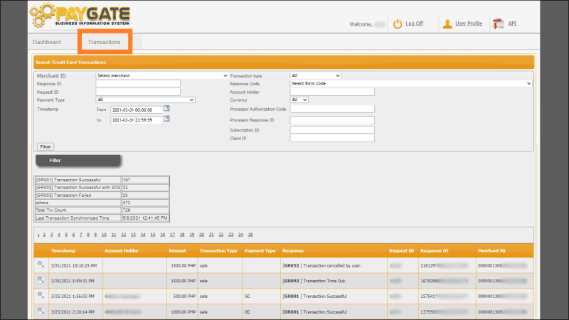Image resolution: width=569 pixels, height=320 pixels.
Task: Switch to the Transactions tab
Action: click(104, 42)
